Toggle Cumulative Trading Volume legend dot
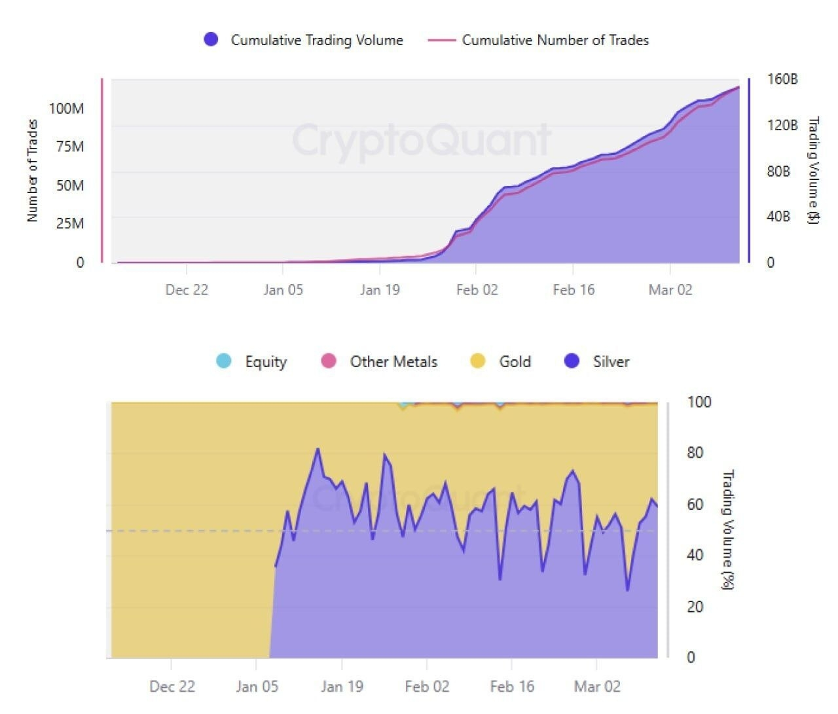The height and width of the screenshot is (714, 838). tap(211, 40)
